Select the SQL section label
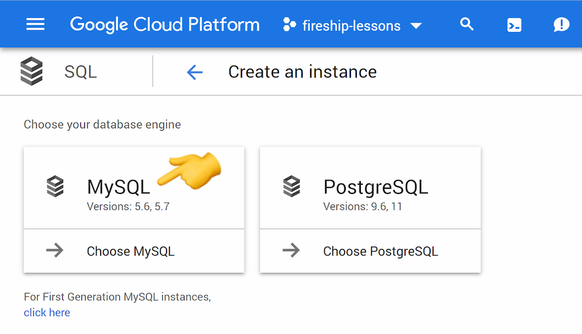Image resolution: width=582 pixels, height=334 pixels. (x=80, y=72)
